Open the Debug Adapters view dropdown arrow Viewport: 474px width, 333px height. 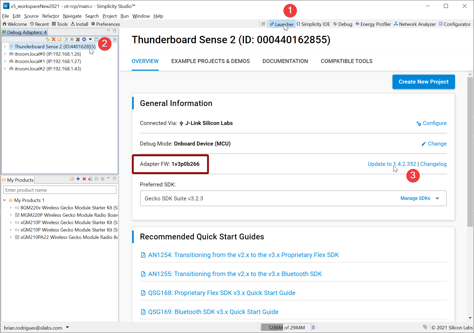pyautogui.click(x=90, y=39)
